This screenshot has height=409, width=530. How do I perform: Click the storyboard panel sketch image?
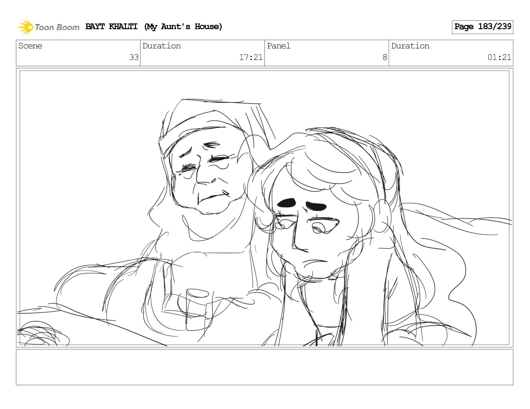coord(265,208)
